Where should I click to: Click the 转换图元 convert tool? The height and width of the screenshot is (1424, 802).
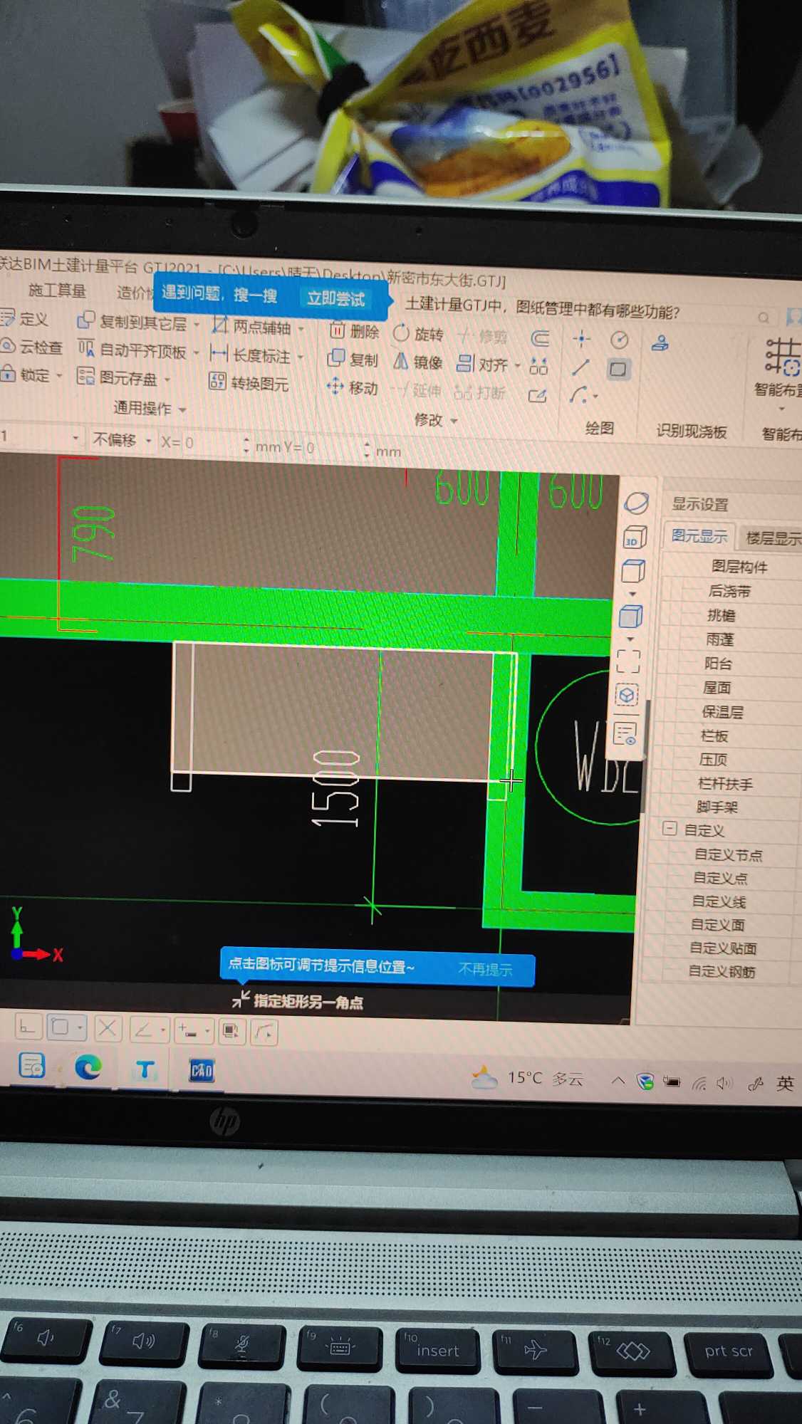click(x=249, y=383)
